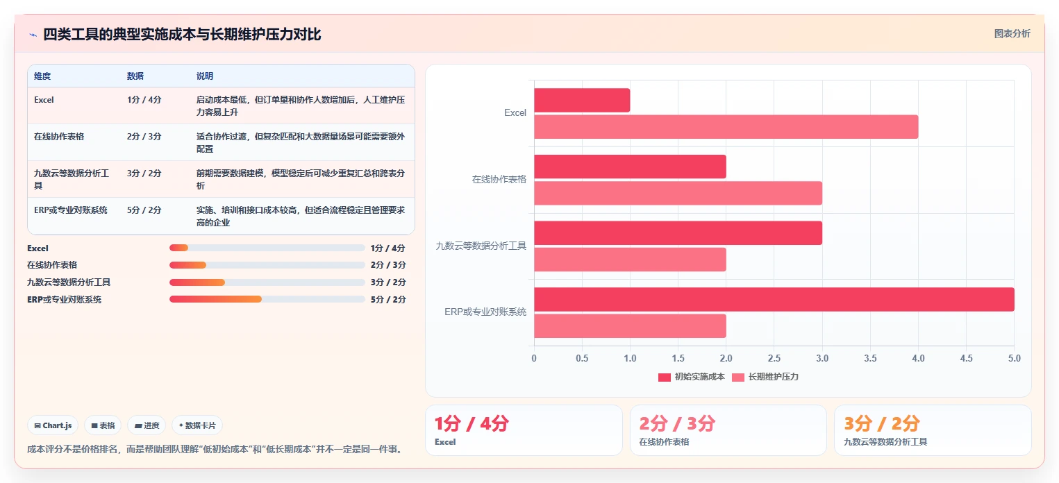
Task: Click the ERP或专业对账系统 progress bar
Action: click(267, 299)
